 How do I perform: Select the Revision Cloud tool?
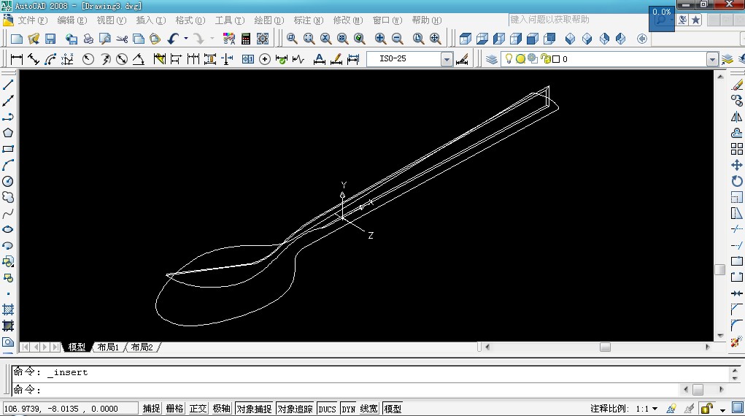[x=8, y=197]
